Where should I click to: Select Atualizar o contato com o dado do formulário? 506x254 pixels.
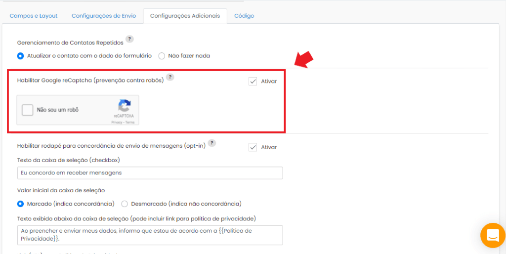coord(20,56)
